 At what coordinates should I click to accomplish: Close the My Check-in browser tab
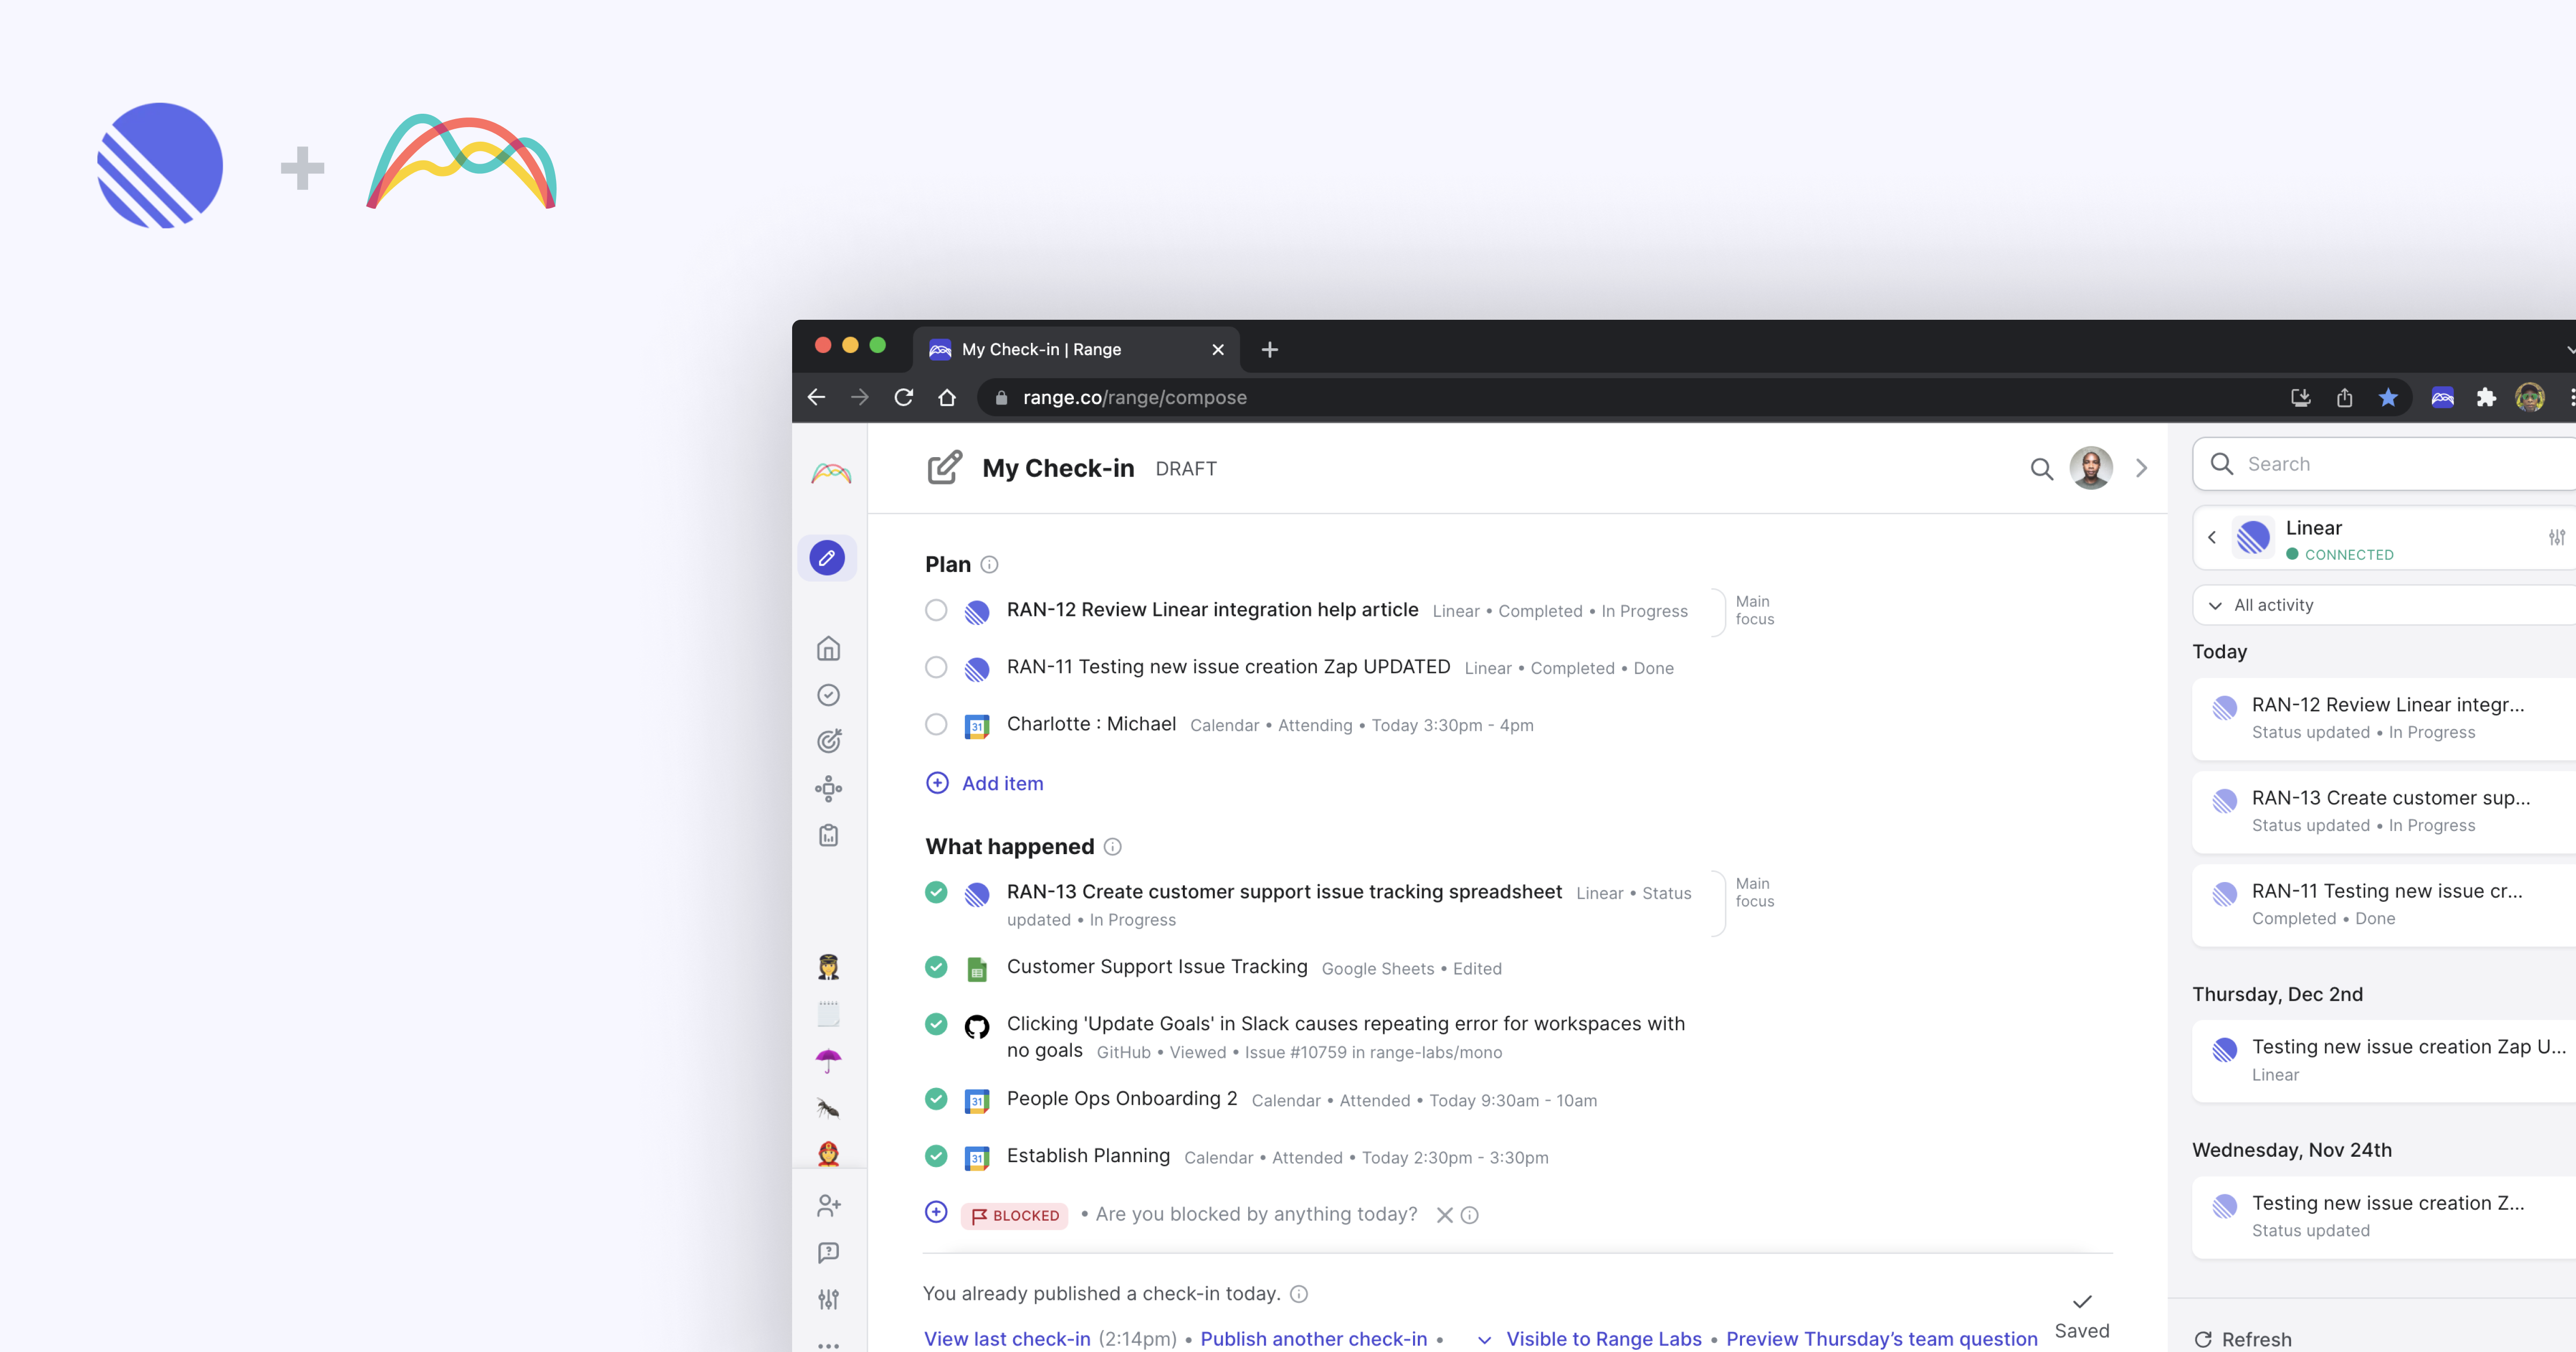point(1217,349)
